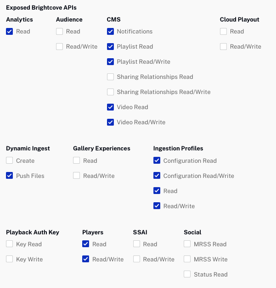The width and height of the screenshot is (276, 288).
Task: Uncheck CMS Playlist Read
Action: pyautogui.click(x=110, y=47)
